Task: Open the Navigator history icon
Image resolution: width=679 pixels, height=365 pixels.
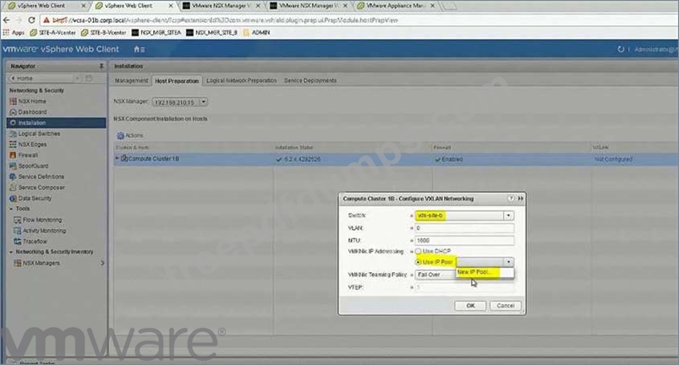Action: 89,79
